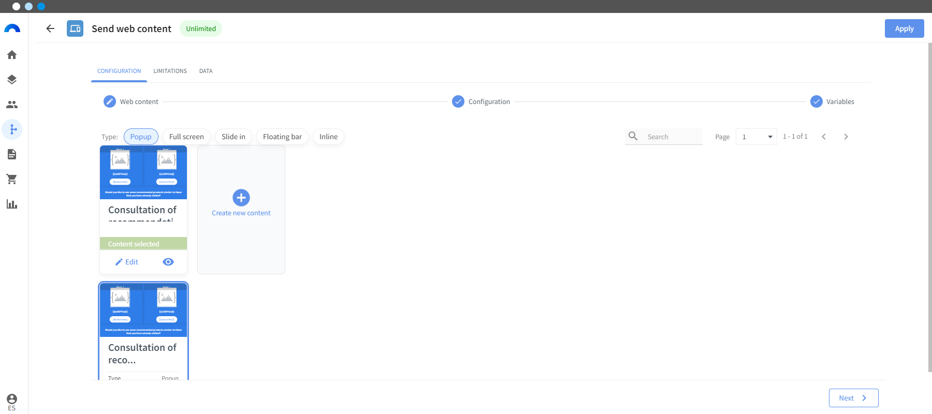
Task: Click the web content device icon
Action: tap(75, 28)
